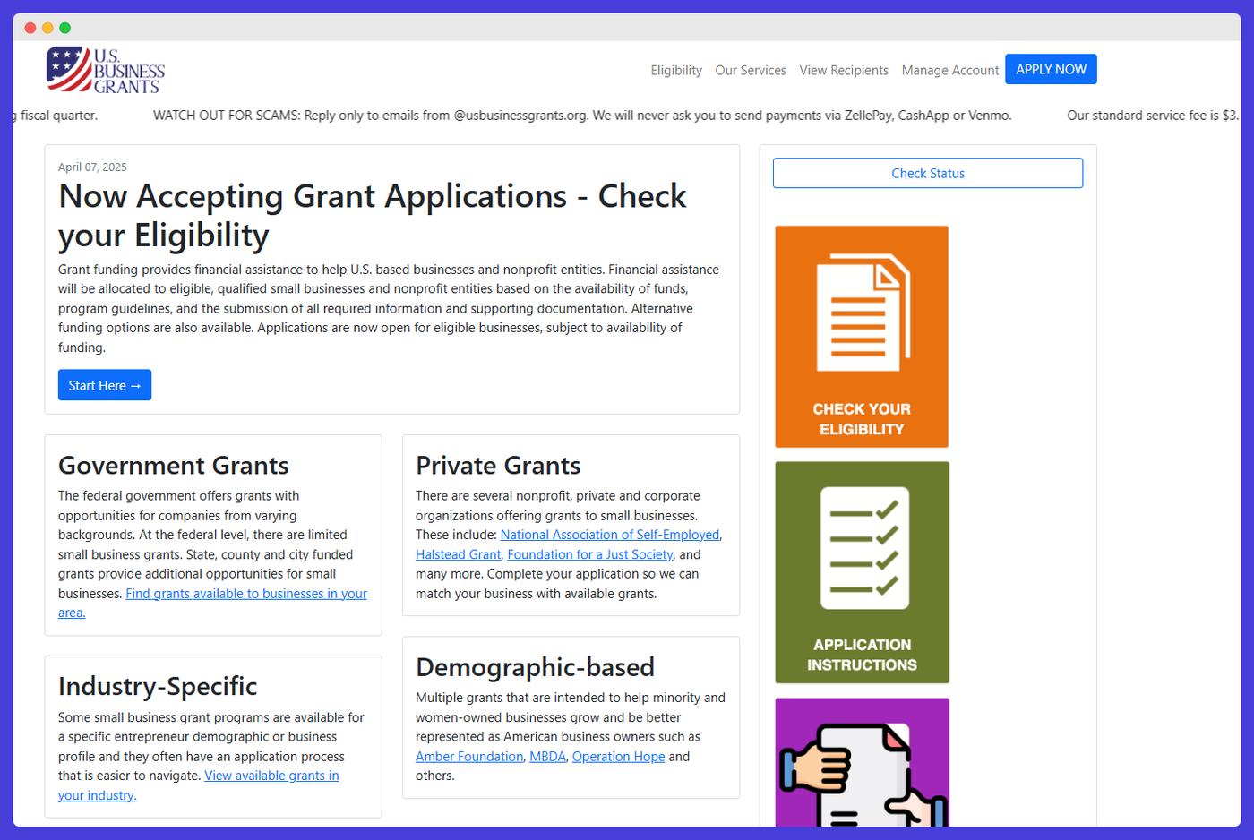Open Application Instructions via the checklist icon
This screenshot has width=1254, height=840.
click(861, 572)
